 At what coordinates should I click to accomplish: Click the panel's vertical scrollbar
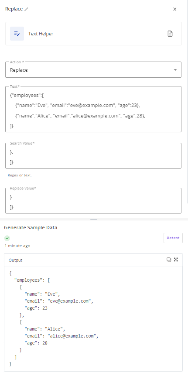(187, 101)
